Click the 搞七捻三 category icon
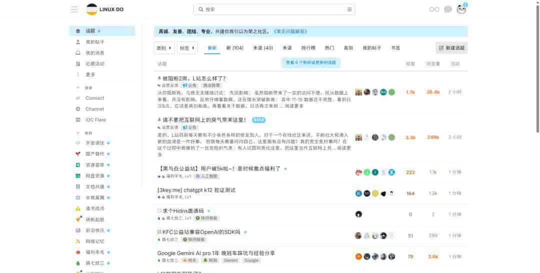Image resolution: width=540 pixels, height=273 pixels. (78, 264)
